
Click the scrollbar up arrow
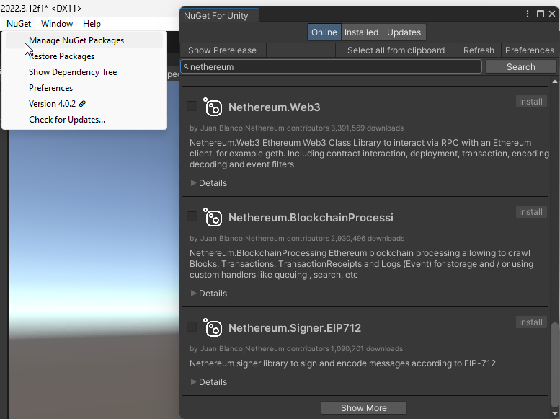[555, 82]
